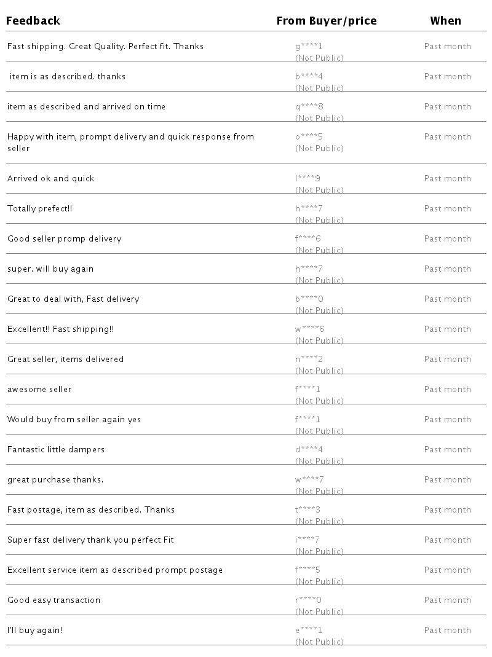Open buyer b****4 profile
This screenshot has width=492, height=657.
(309, 77)
